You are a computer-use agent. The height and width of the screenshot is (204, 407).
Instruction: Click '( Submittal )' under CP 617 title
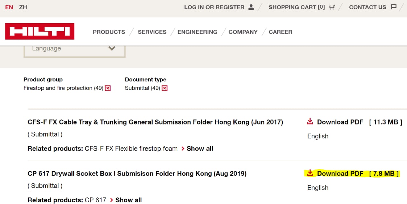45,186
